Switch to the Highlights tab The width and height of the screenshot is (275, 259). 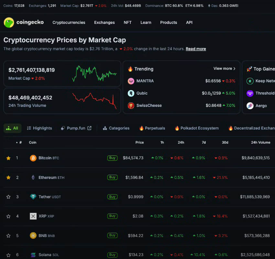click(39, 128)
